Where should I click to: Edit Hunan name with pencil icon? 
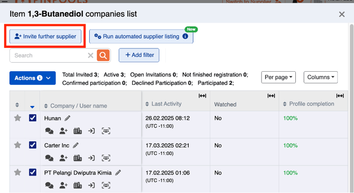[67, 118]
